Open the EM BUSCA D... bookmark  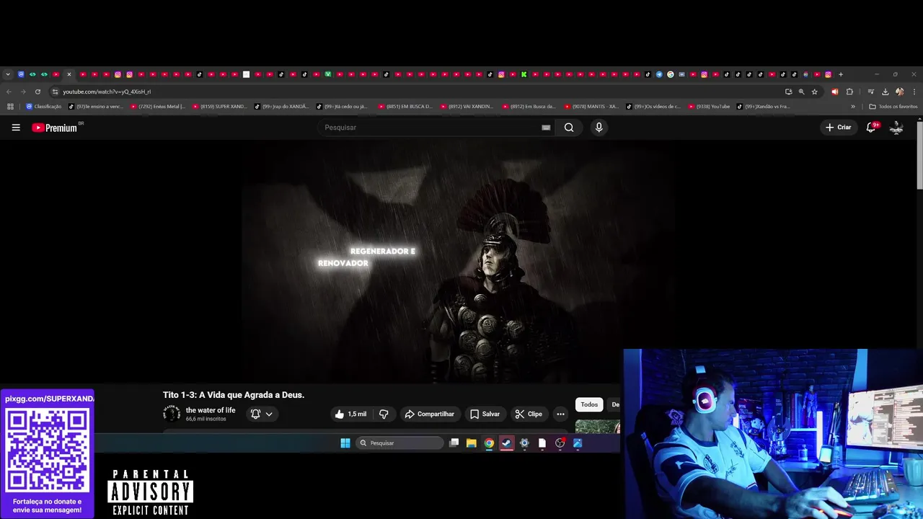click(x=405, y=107)
